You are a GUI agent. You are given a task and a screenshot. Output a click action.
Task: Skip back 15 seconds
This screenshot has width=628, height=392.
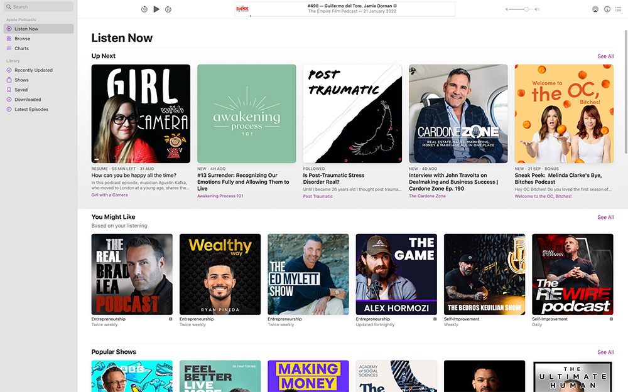(x=144, y=9)
